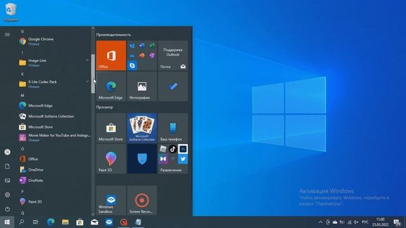Open Office from the app list
406x228 pixels.
coord(55,159)
